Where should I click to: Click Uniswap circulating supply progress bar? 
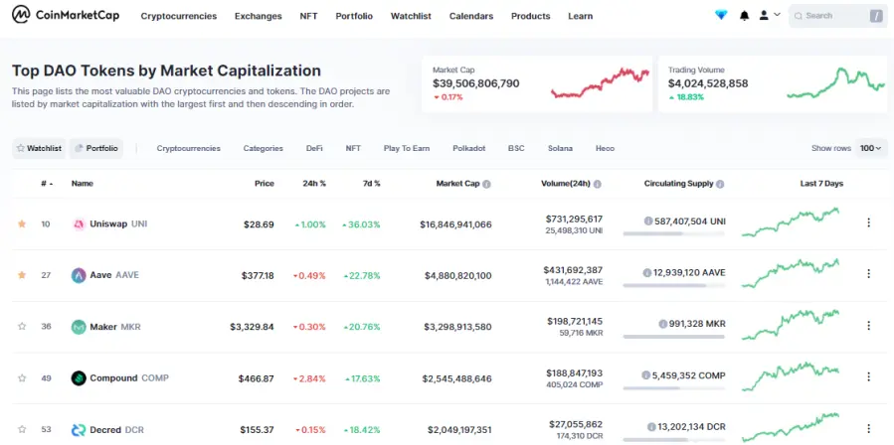[x=674, y=233]
